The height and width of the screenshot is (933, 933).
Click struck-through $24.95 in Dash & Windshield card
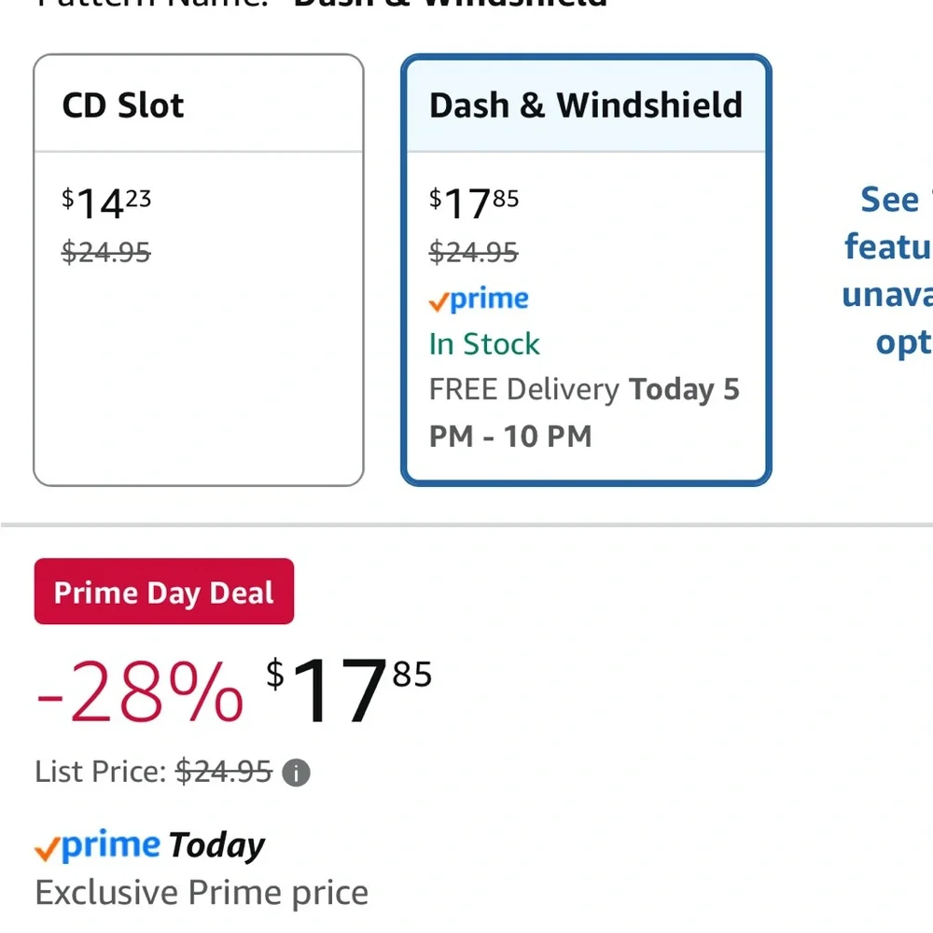pyautogui.click(x=474, y=252)
